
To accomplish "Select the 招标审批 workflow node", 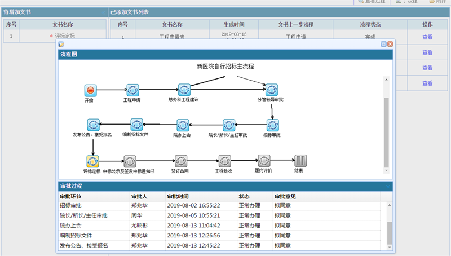I will pyautogui.click(x=273, y=125).
